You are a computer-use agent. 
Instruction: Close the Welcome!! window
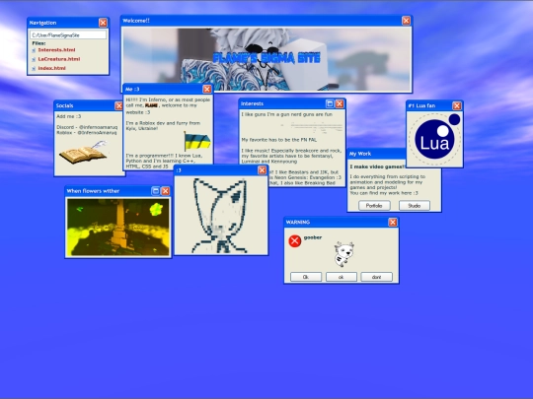coord(406,21)
